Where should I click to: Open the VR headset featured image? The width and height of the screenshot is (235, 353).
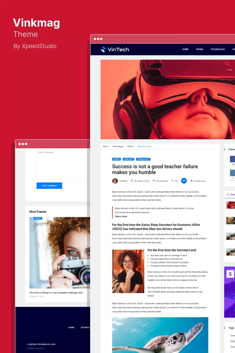pyautogui.click(x=168, y=99)
